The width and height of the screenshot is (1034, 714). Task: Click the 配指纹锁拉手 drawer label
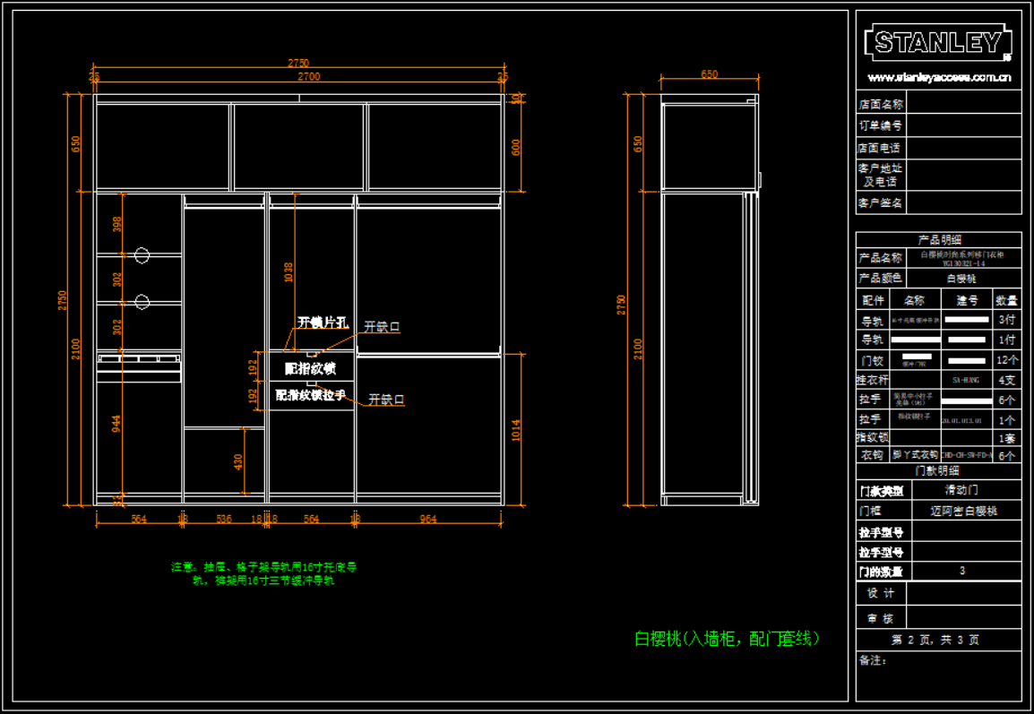point(310,395)
